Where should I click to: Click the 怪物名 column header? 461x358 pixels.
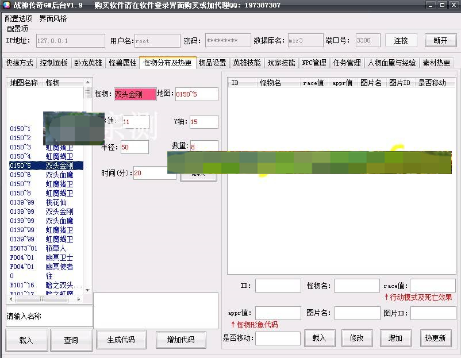pos(271,83)
